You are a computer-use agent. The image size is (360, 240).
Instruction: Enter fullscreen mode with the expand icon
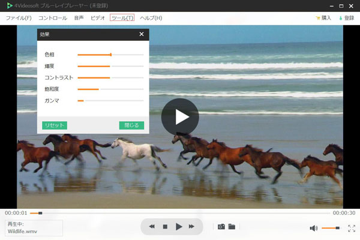352,228
